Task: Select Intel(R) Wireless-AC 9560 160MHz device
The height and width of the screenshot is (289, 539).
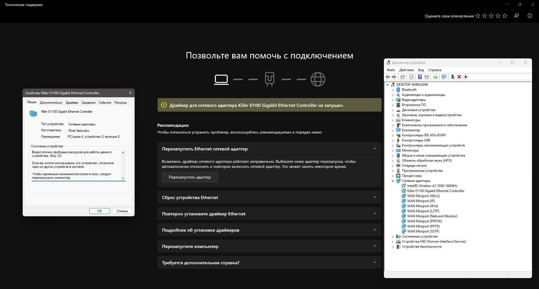Action: (432, 186)
